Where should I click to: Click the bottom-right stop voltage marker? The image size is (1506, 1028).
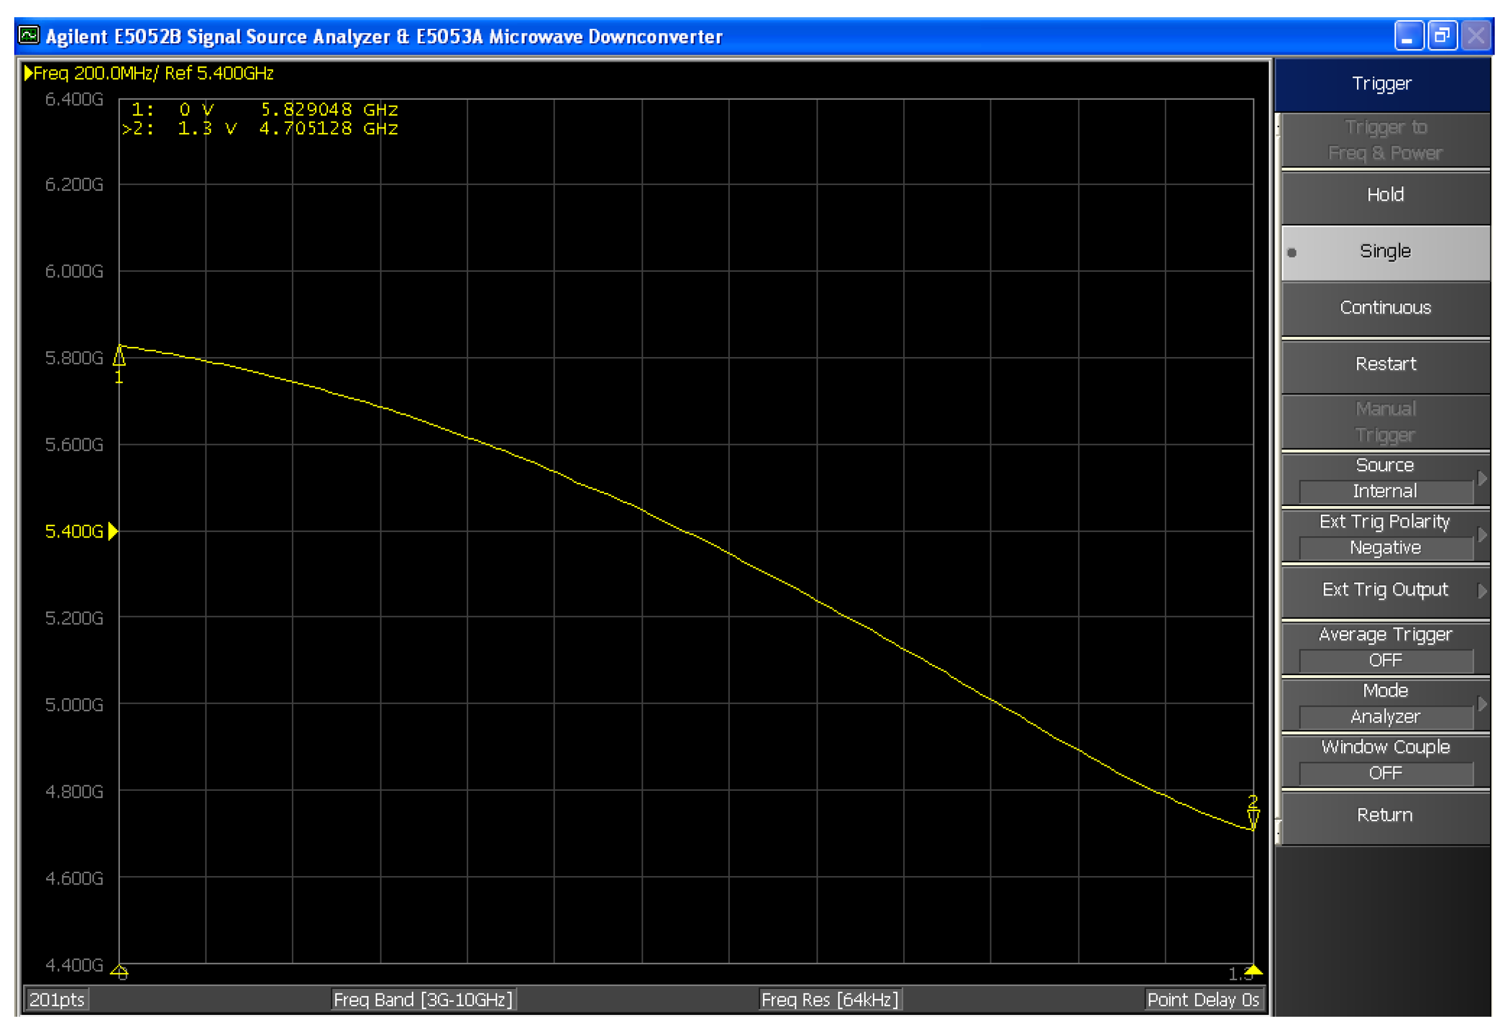(x=1253, y=970)
